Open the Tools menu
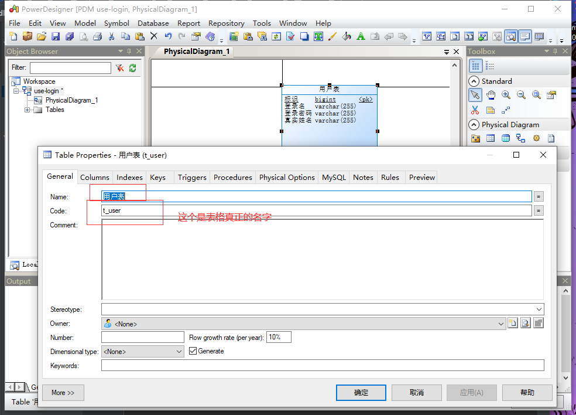Viewport: 576px width, 415px height. pyautogui.click(x=262, y=23)
